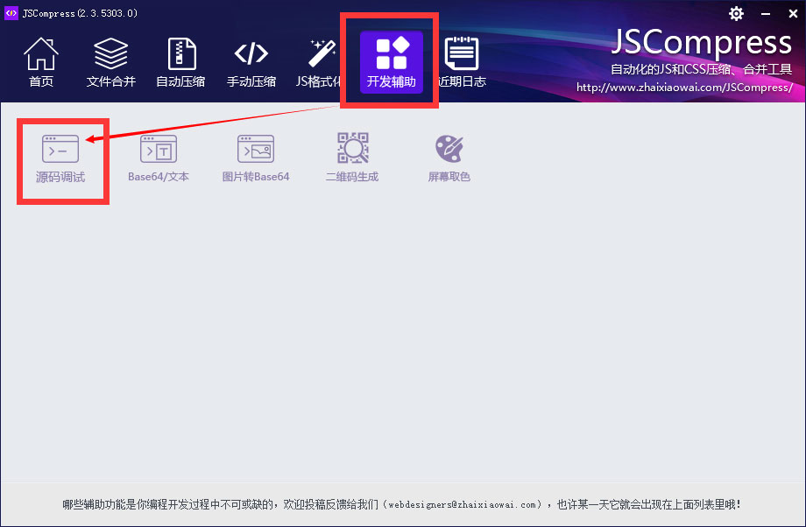Open the 图片转Base64 image tool
Image resolution: width=806 pixels, height=527 pixels.
[256, 158]
